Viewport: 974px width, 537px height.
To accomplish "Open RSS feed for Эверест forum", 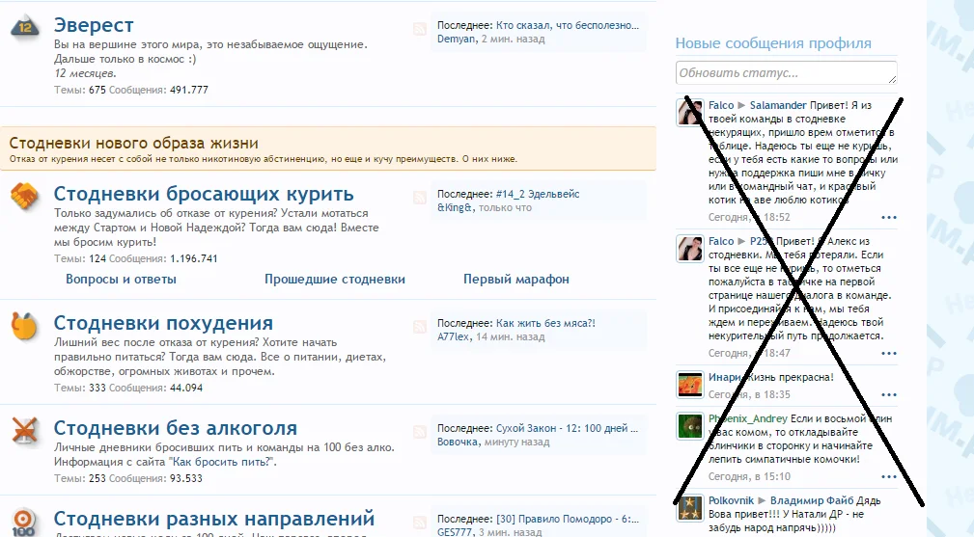I will pos(420,29).
